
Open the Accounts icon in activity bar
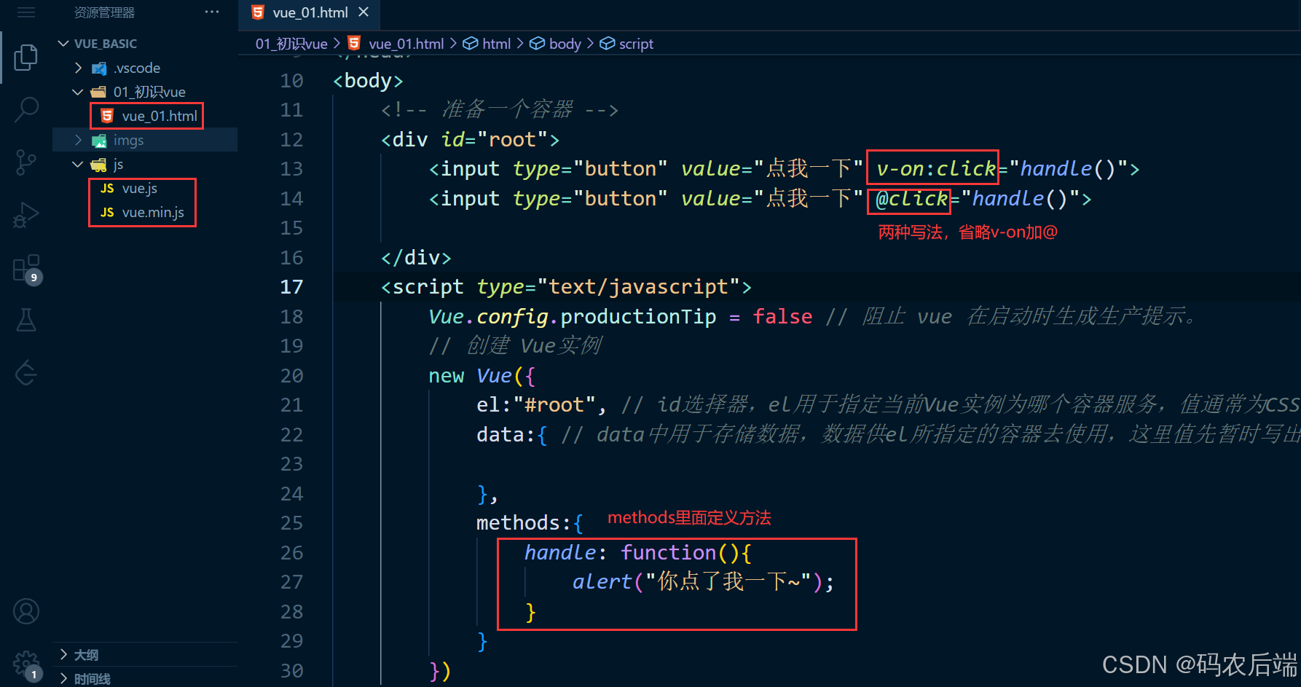(x=26, y=611)
